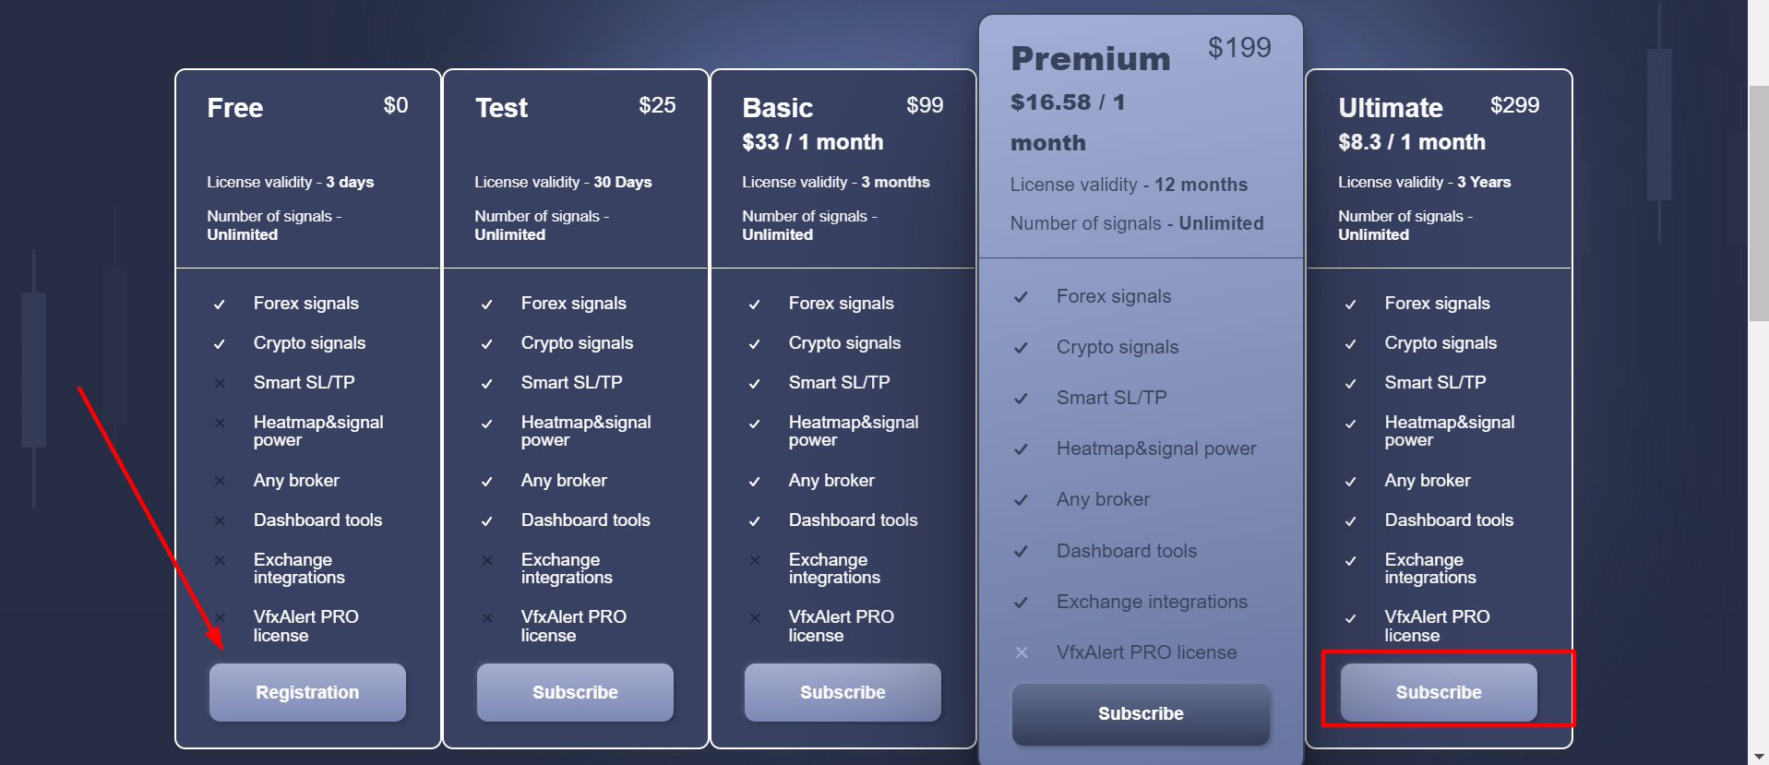The image size is (1769, 765).
Task: Click the scroll down arrow of page scrollbar
Action: click(1758, 756)
